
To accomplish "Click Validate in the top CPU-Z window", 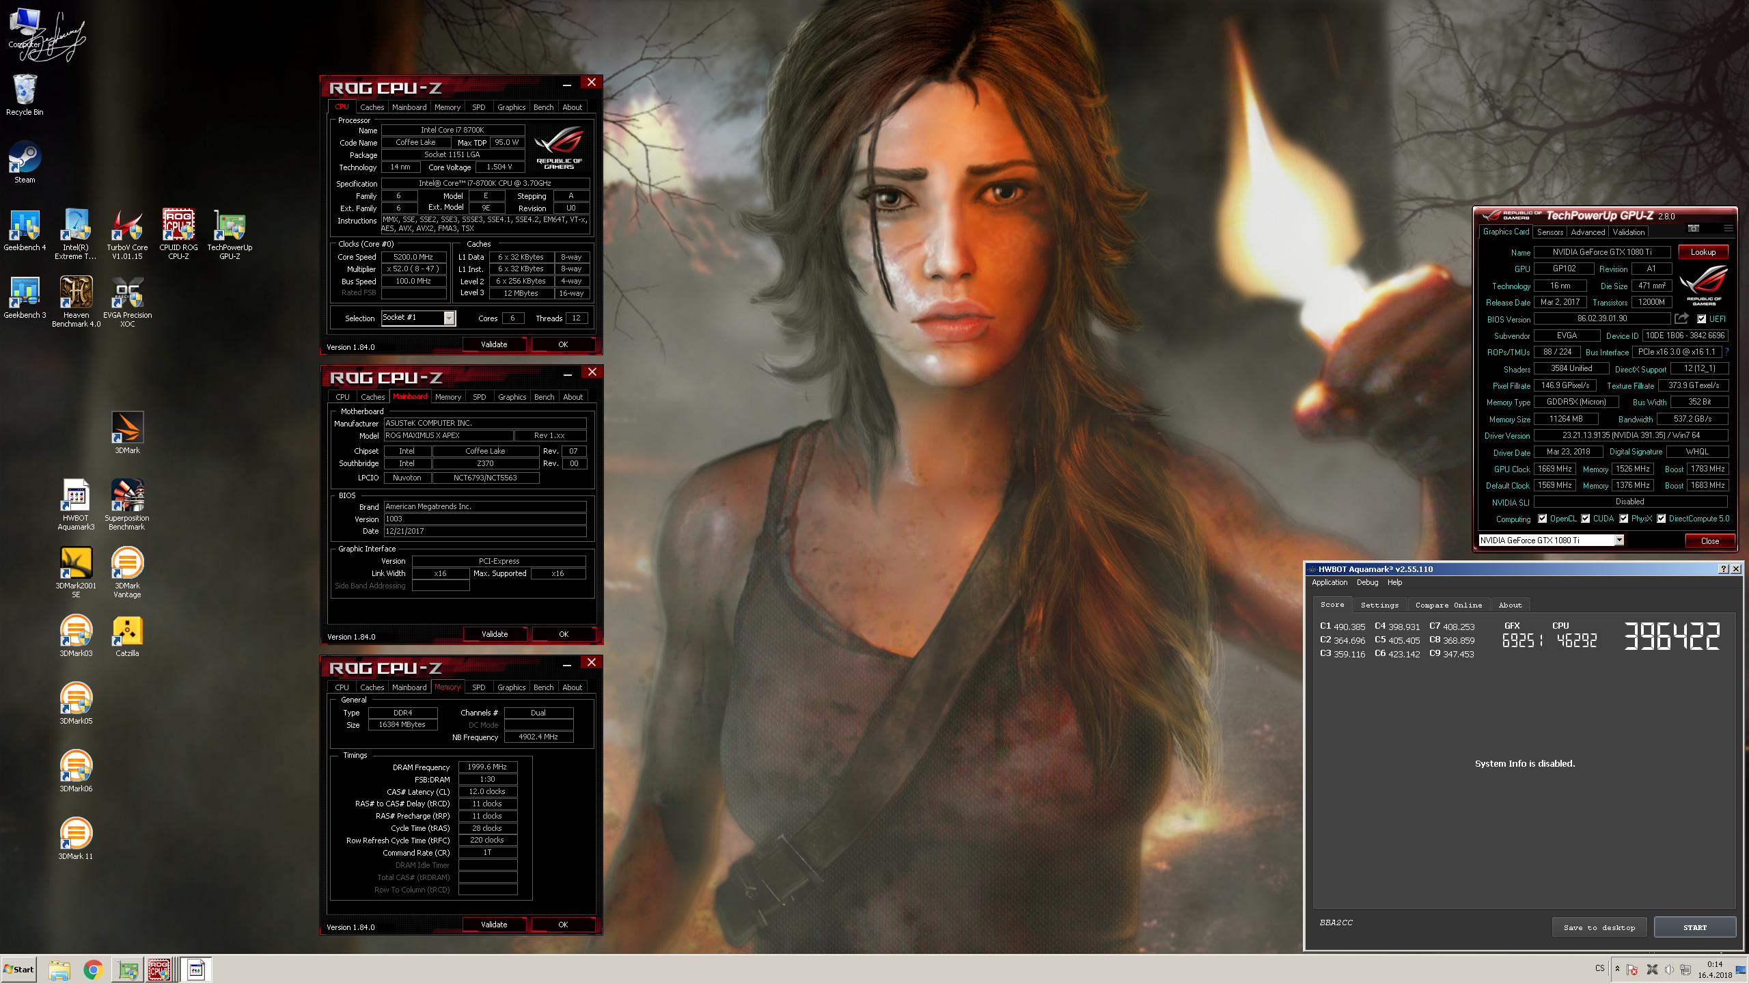I will tap(494, 344).
